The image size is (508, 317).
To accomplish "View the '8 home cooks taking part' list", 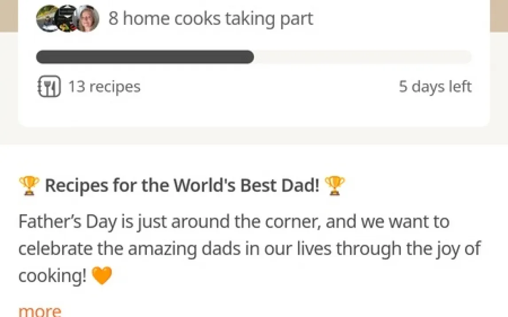I will click(x=211, y=19).
